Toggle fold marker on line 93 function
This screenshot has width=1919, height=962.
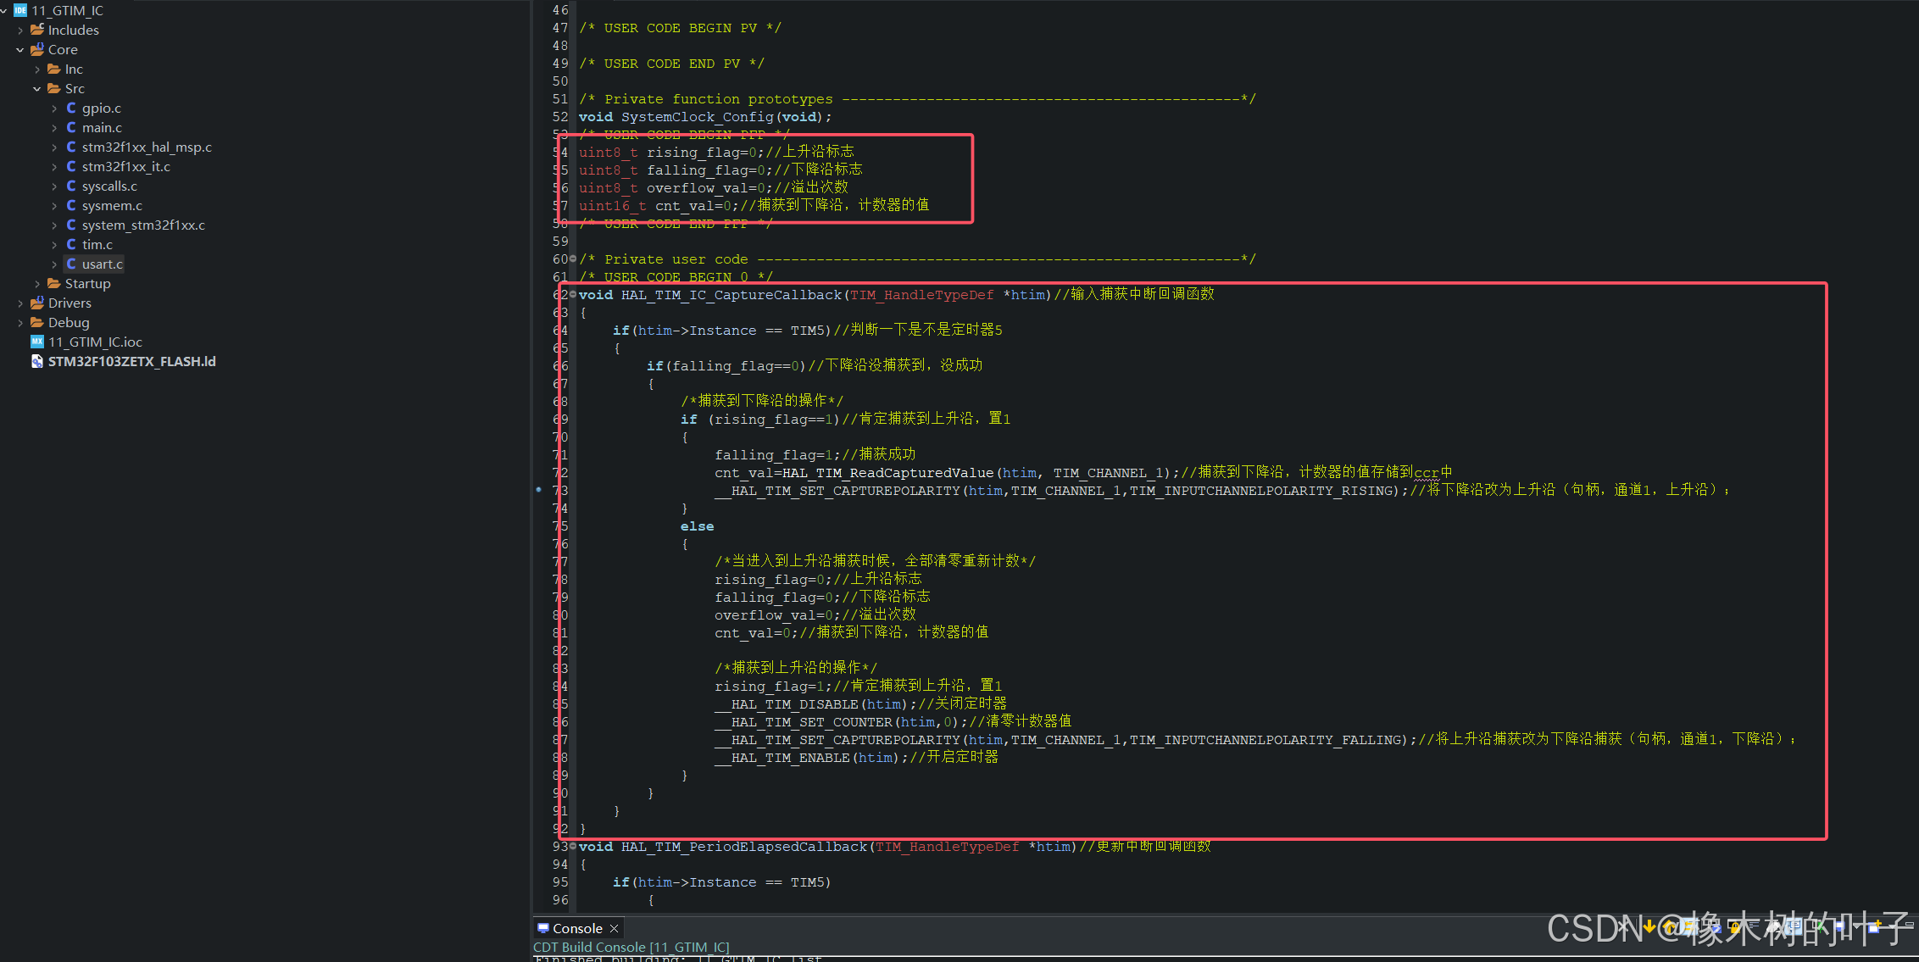click(x=573, y=846)
